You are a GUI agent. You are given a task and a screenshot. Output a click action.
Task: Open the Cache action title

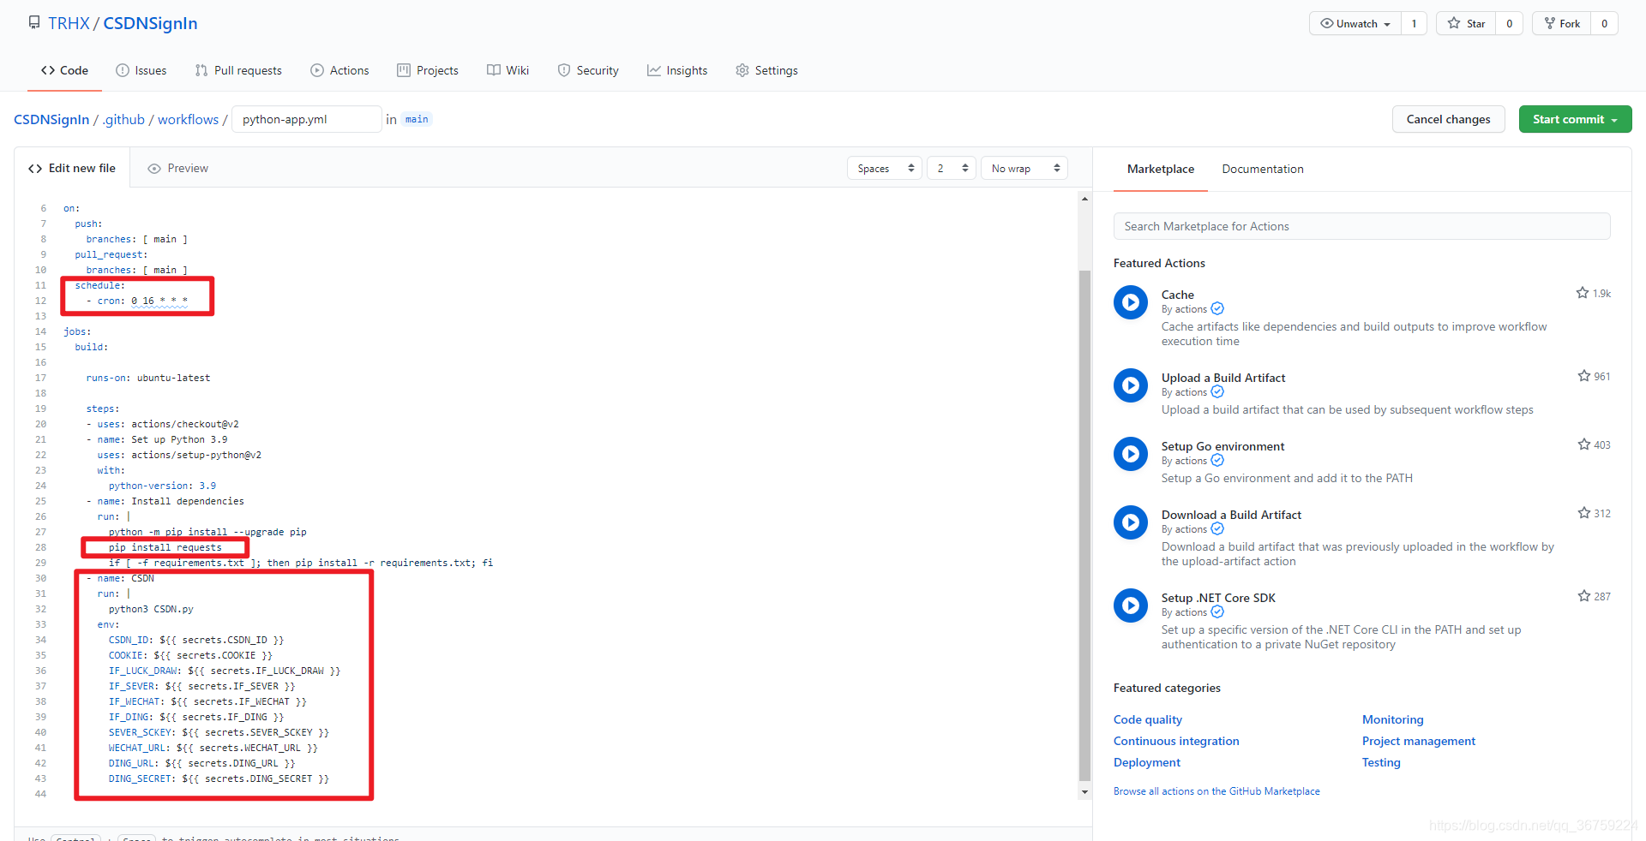(1178, 295)
